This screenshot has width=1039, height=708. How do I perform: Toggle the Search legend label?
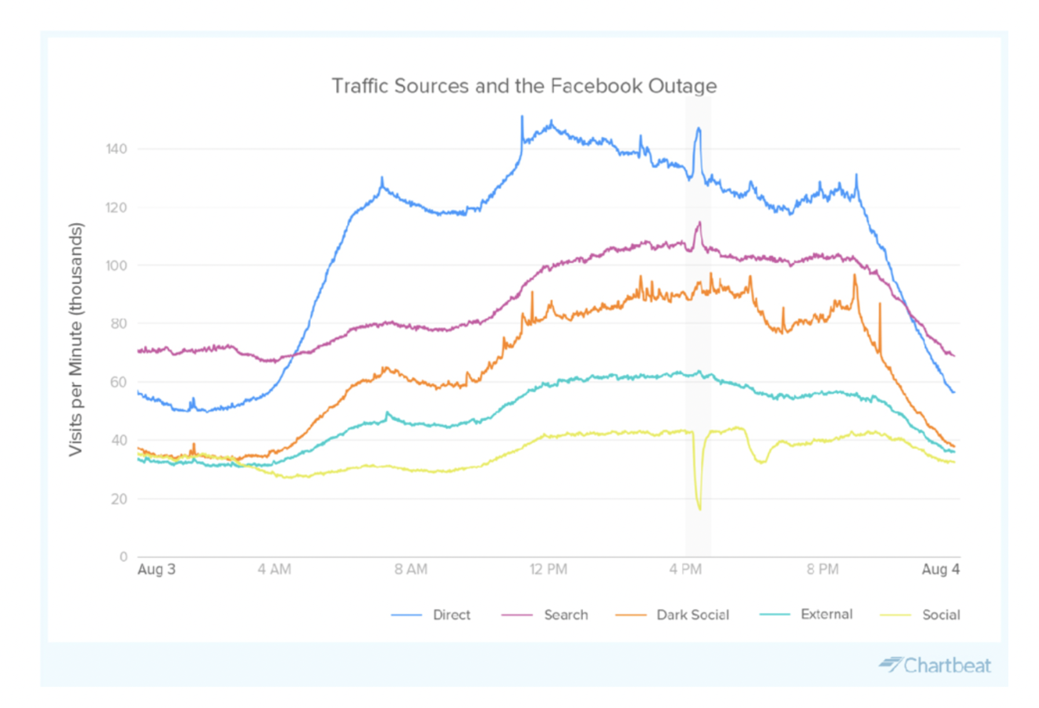565,615
